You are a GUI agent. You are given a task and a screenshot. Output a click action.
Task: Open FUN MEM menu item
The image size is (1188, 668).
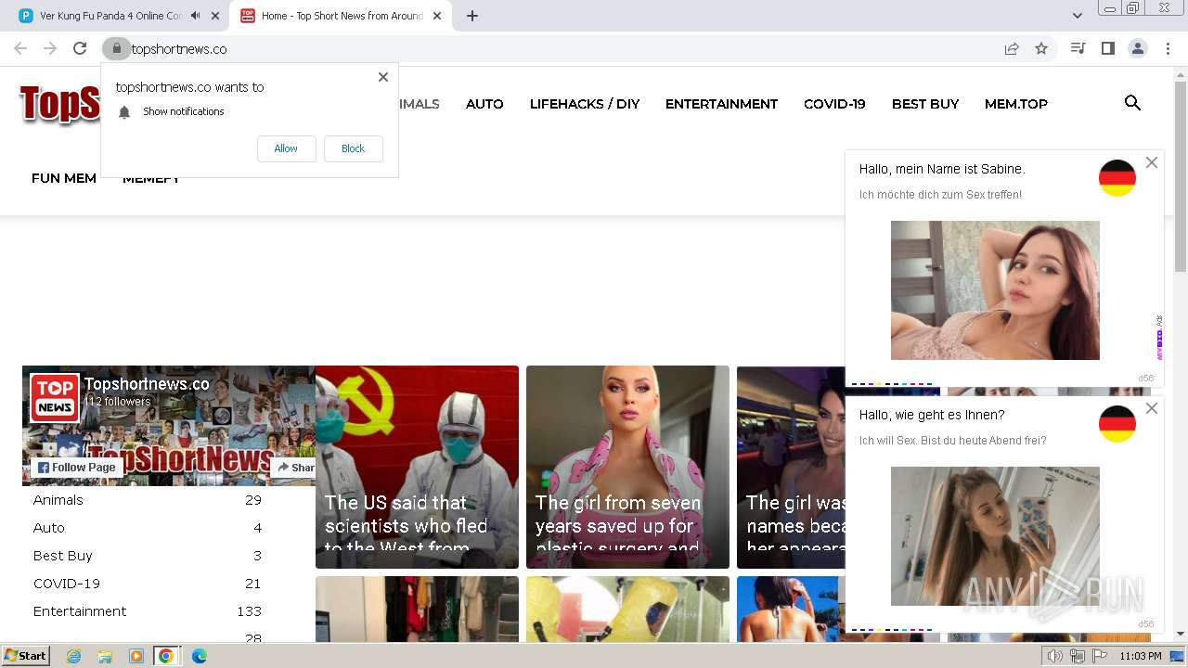pos(64,178)
